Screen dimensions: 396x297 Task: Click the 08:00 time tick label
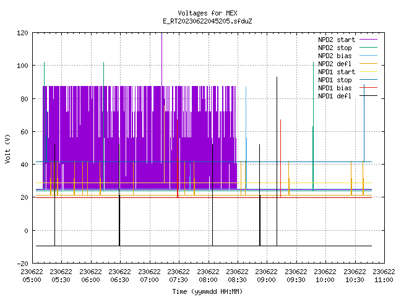click(208, 280)
